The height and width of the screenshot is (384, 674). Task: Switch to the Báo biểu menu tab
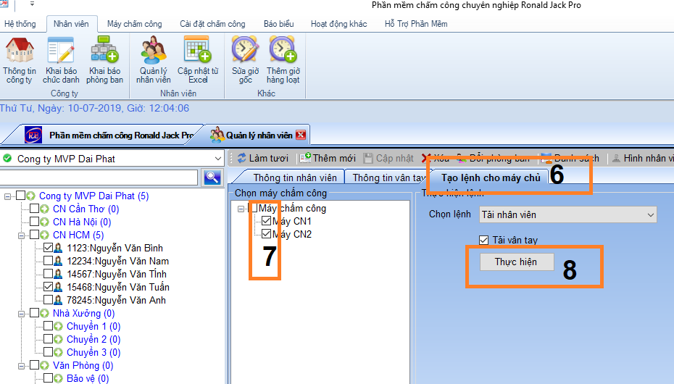(278, 24)
